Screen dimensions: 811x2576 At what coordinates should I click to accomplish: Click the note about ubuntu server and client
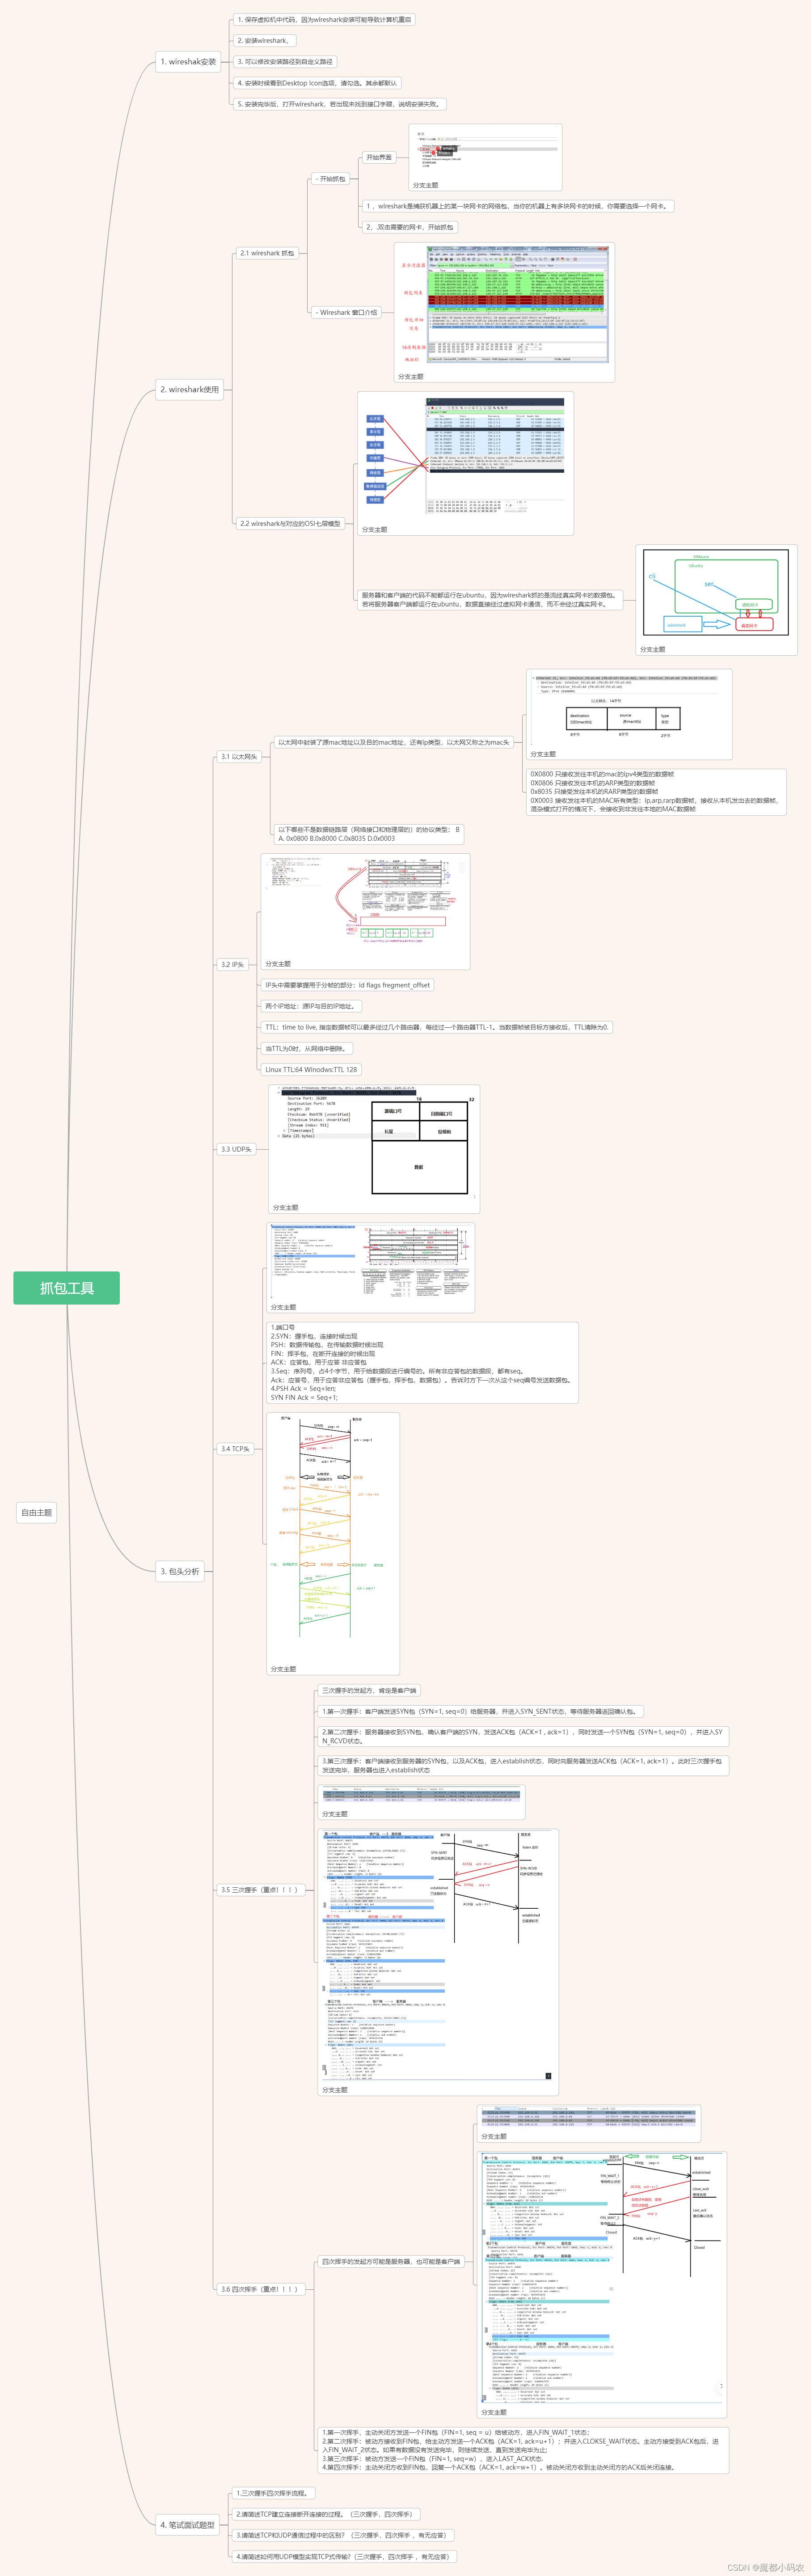[491, 600]
